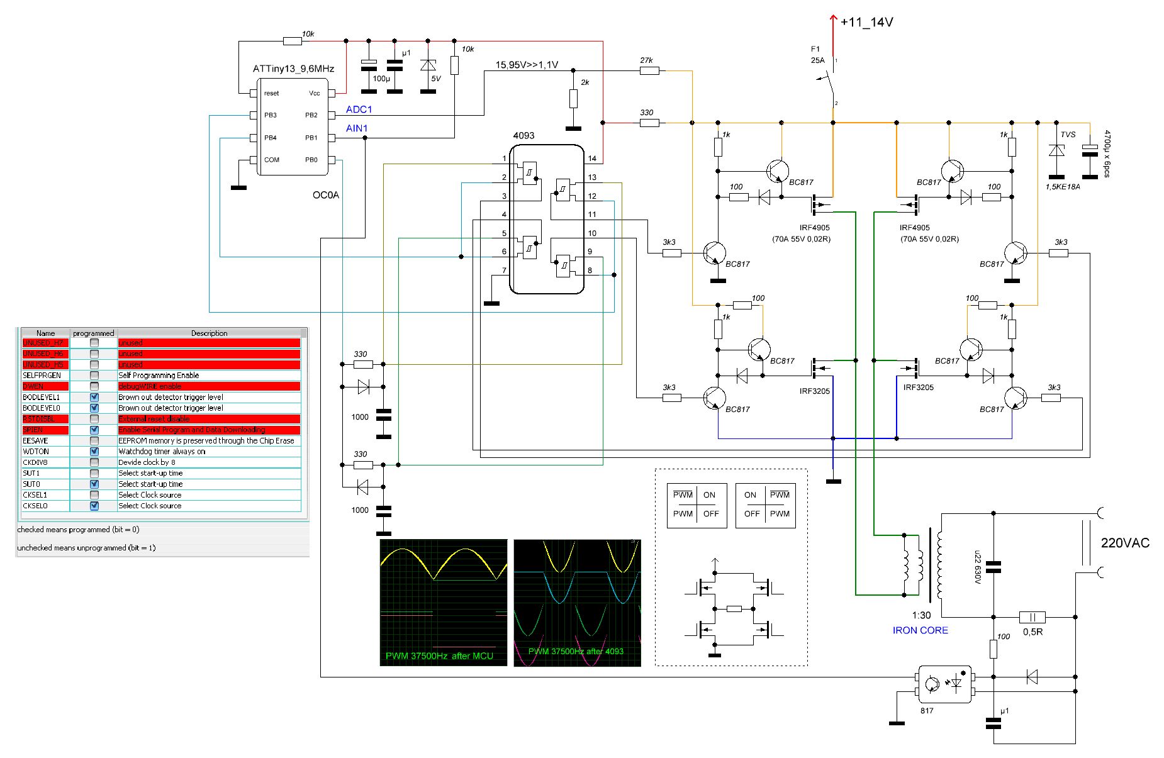Click the 5V zener diode symbol
Viewport: 1164px width, 758px height.
pyautogui.click(x=428, y=65)
